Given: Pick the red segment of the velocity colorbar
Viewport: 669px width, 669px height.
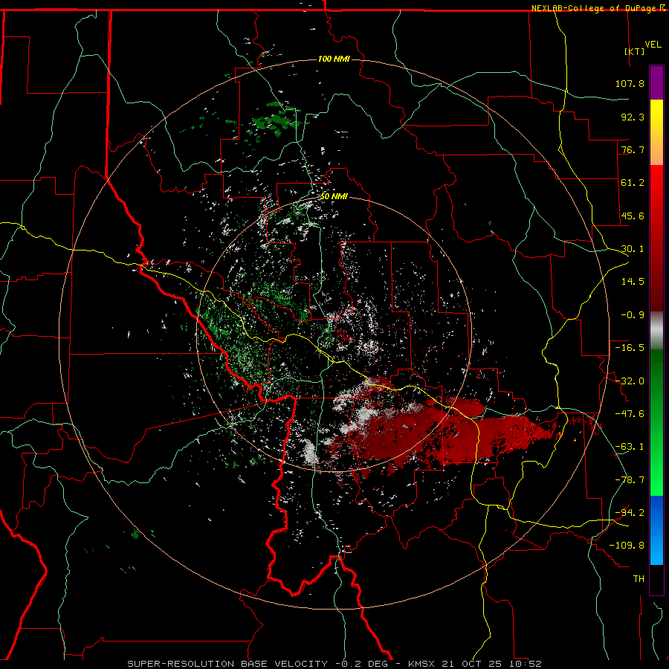Looking at the screenshot, I should pos(656,238).
